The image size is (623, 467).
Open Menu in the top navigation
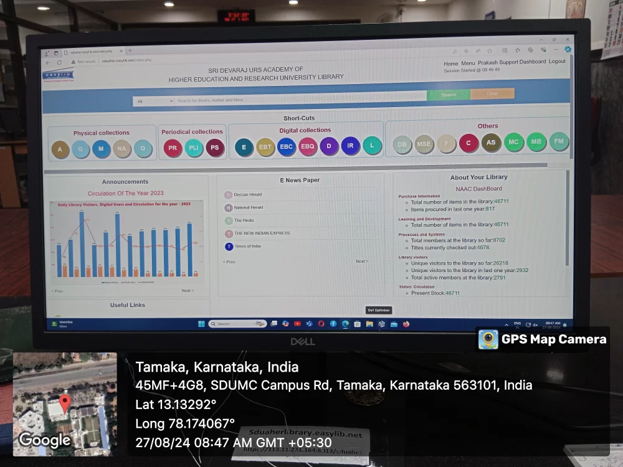pos(468,63)
